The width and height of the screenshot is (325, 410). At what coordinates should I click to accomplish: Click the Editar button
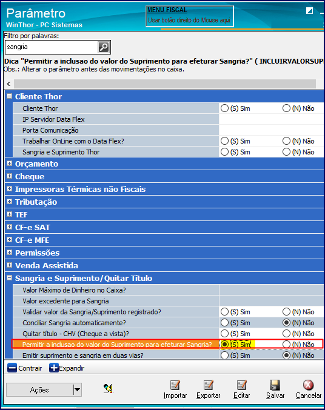(241, 389)
